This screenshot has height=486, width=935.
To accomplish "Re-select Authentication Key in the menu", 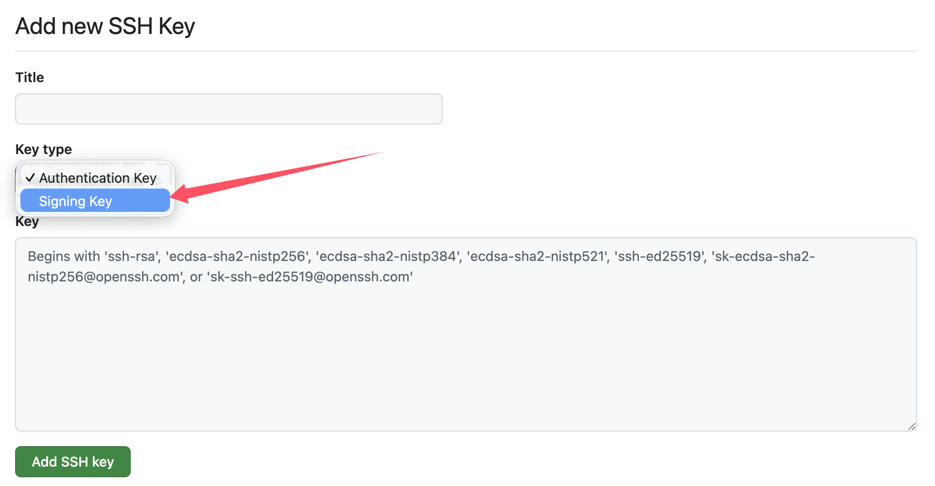I will point(97,178).
